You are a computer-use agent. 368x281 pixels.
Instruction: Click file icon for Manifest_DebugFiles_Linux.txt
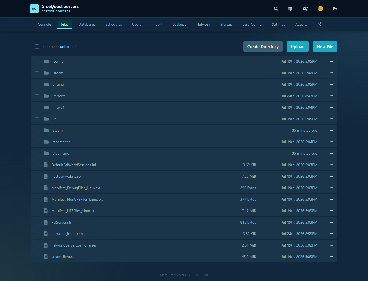click(x=46, y=188)
